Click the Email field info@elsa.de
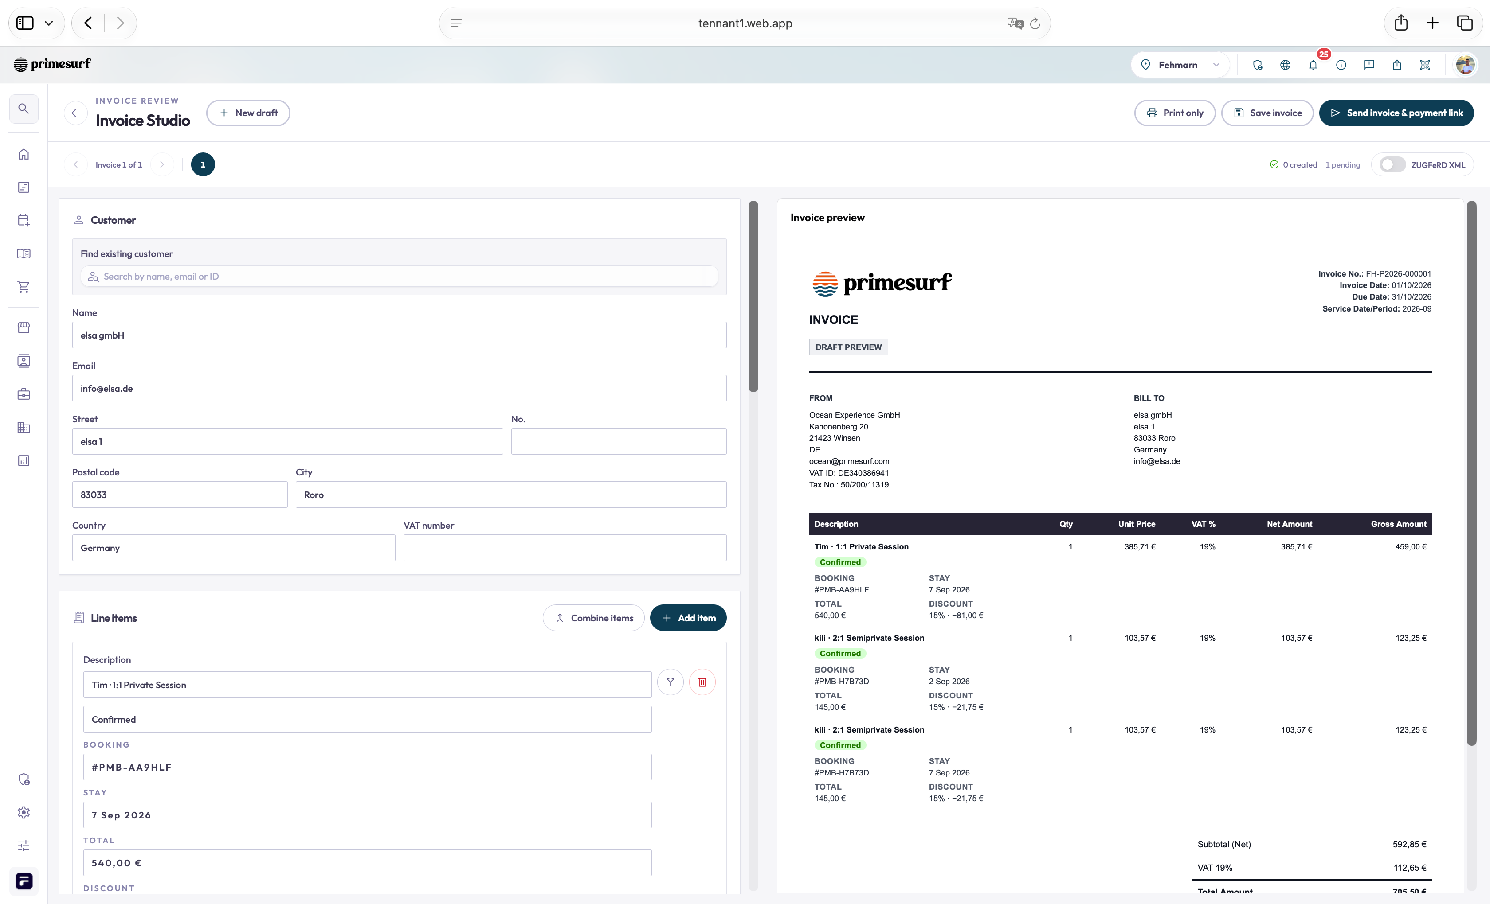 [x=399, y=389]
